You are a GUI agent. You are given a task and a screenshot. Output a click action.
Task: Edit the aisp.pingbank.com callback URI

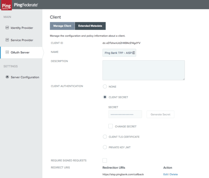(x=166, y=174)
